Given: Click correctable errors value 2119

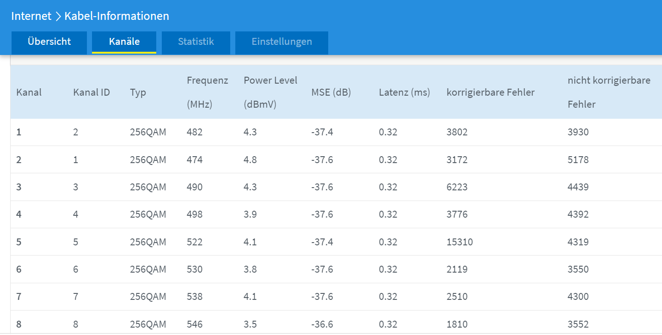Looking at the screenshot, I should tap(457, 269).
